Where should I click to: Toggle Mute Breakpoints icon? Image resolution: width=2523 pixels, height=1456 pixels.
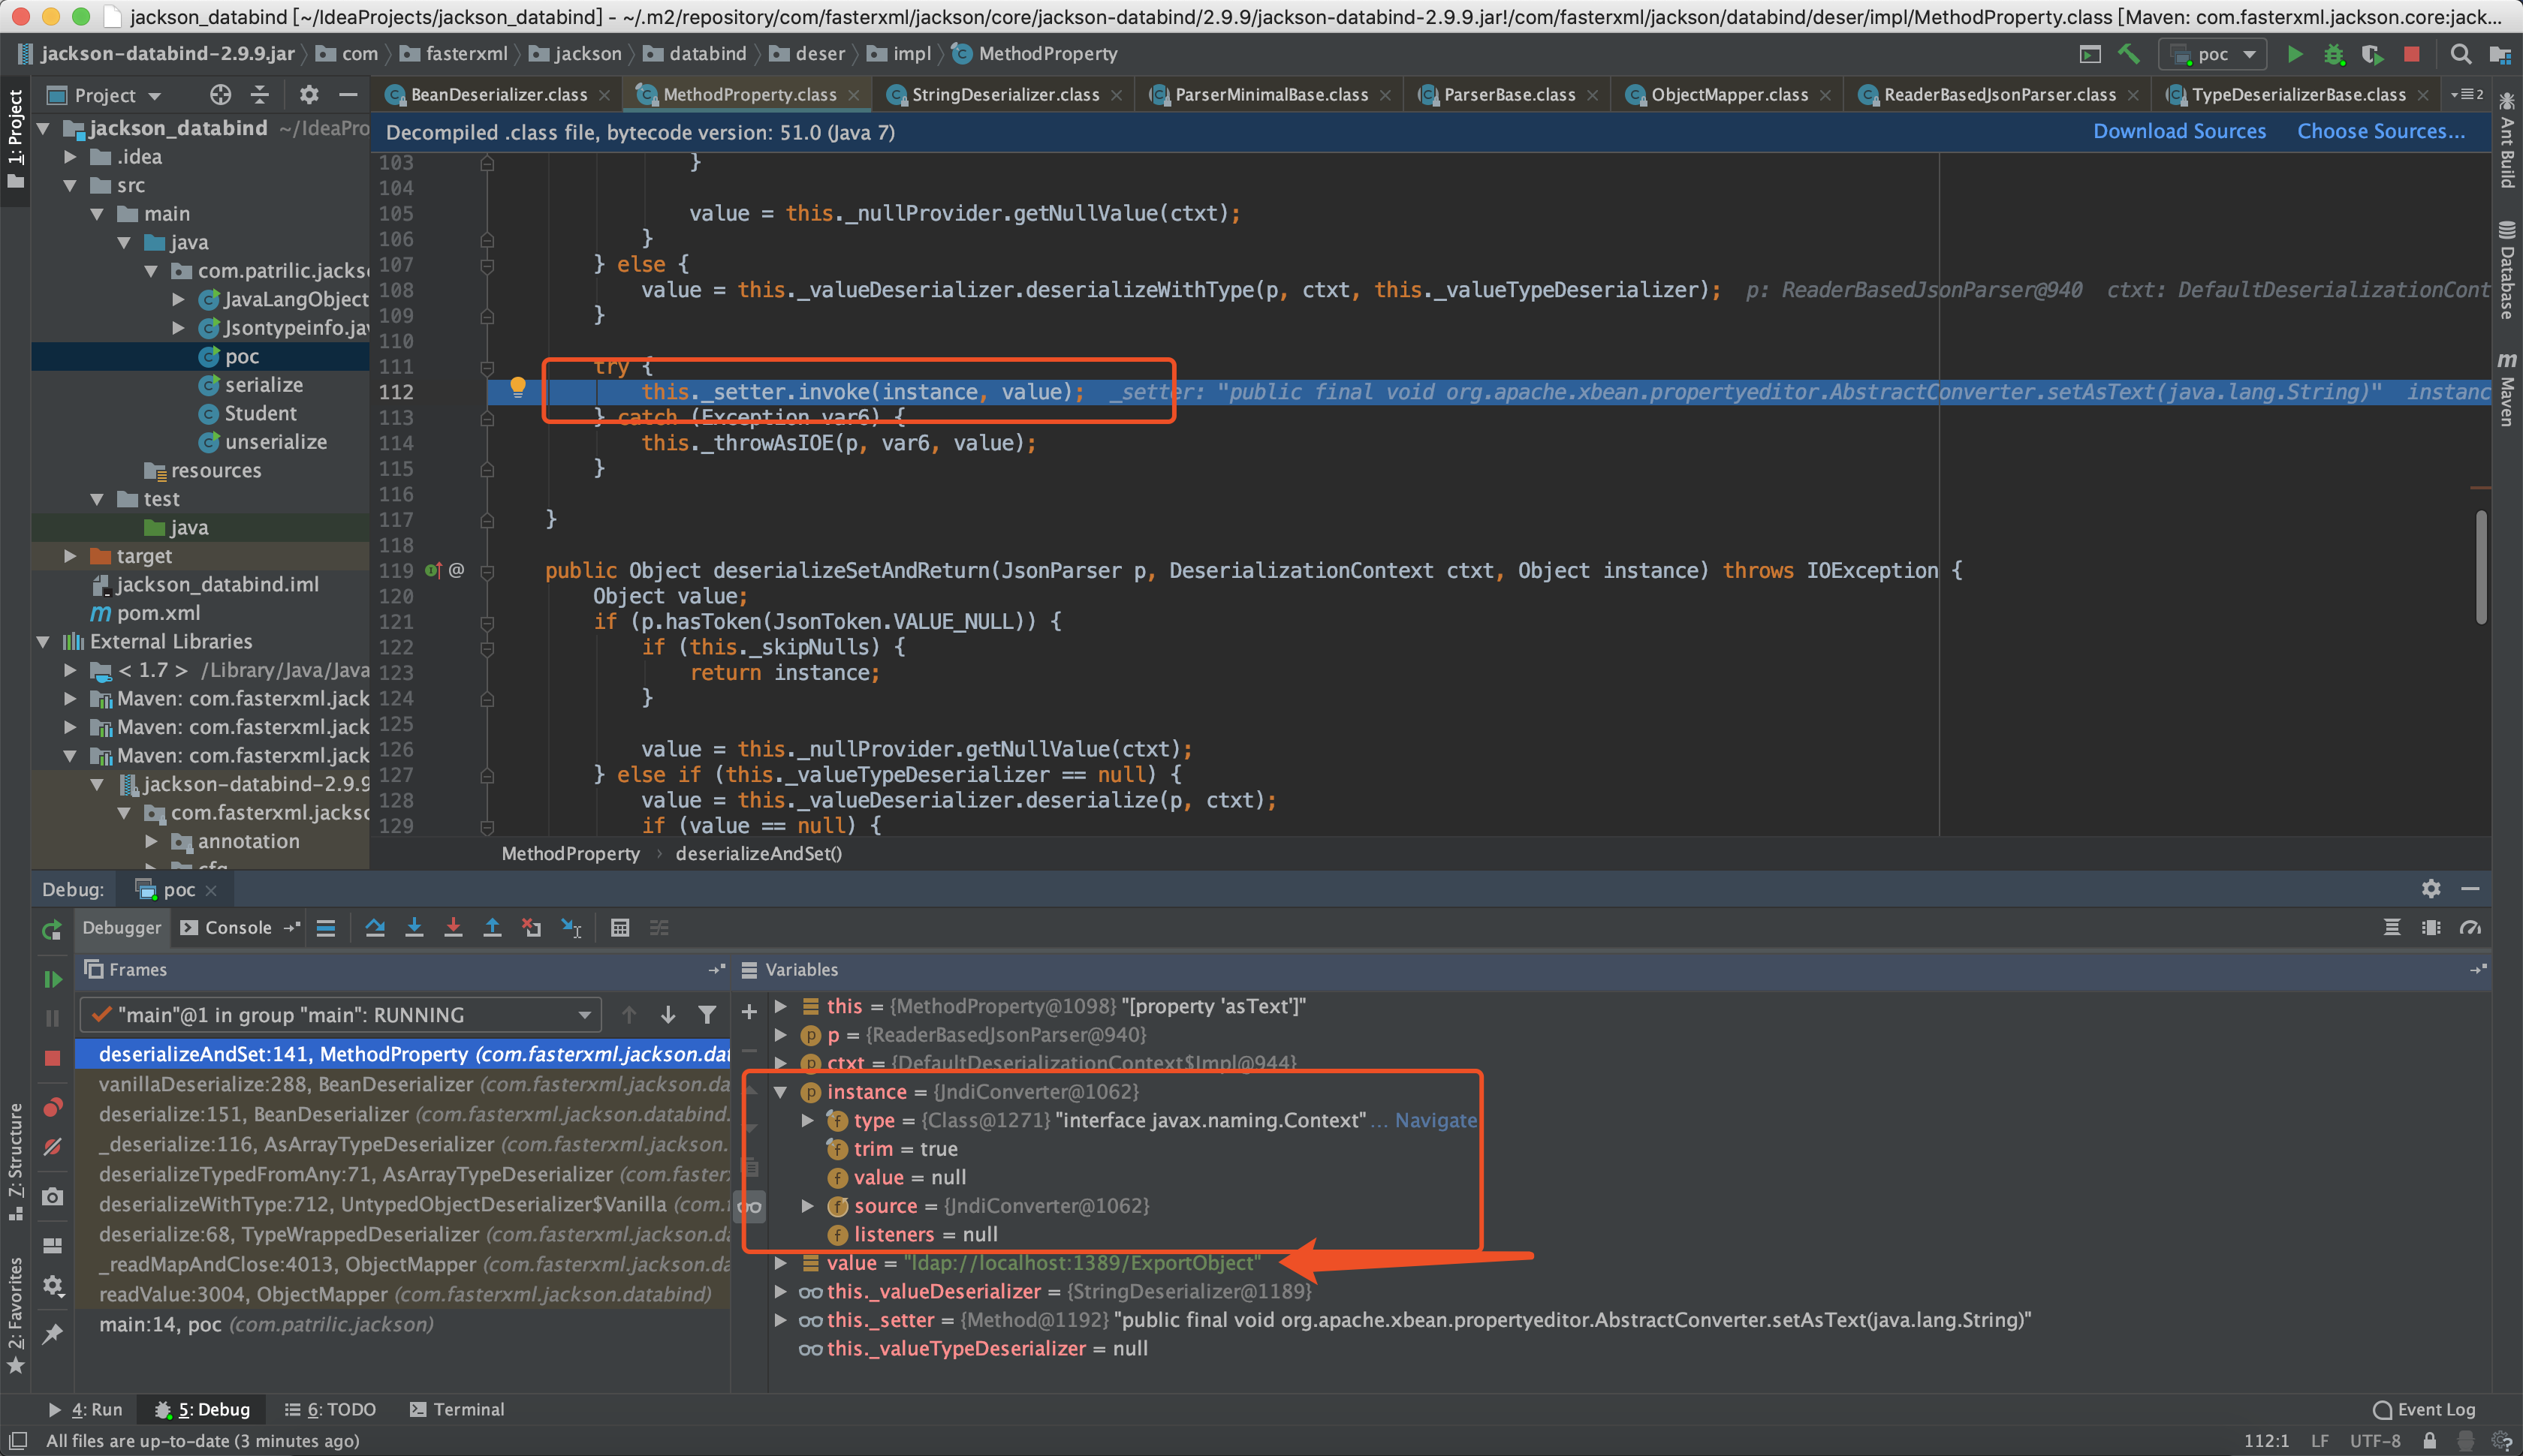(x=53, y=1146)
